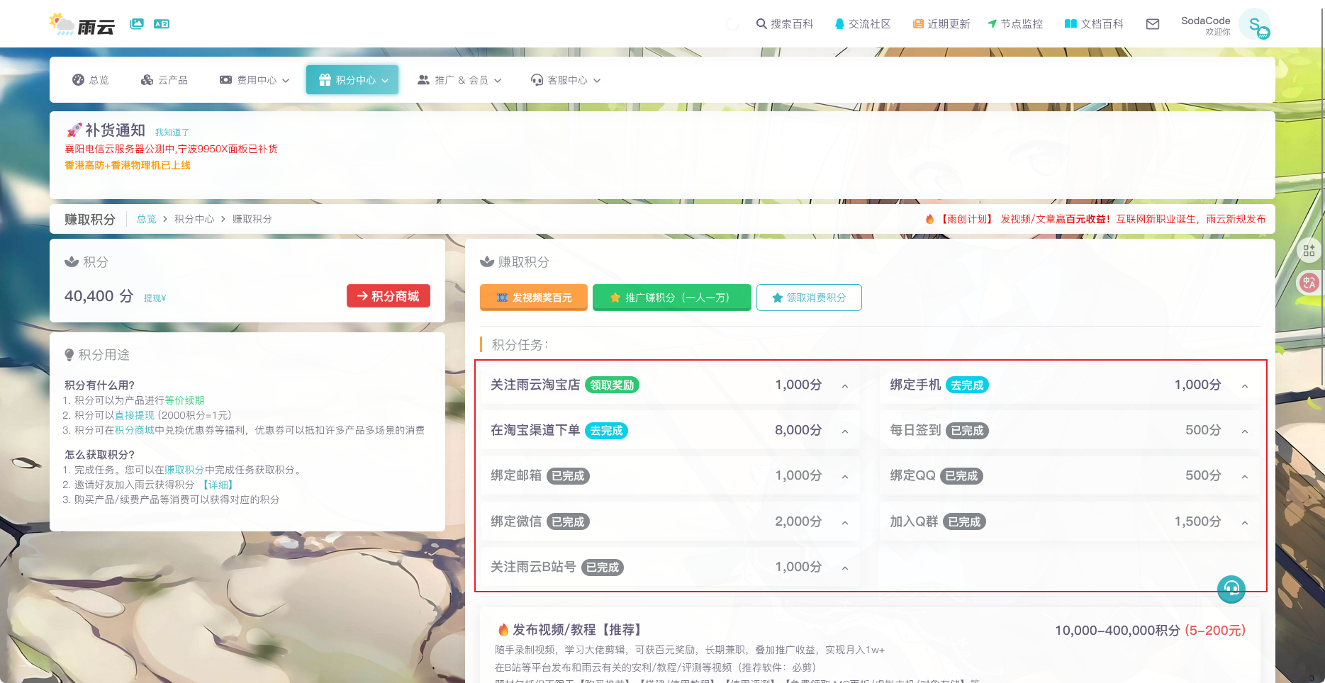Screen dimensions: 1325x683
Task: Click the 近期更新 book icon
Action: (916, 23)
